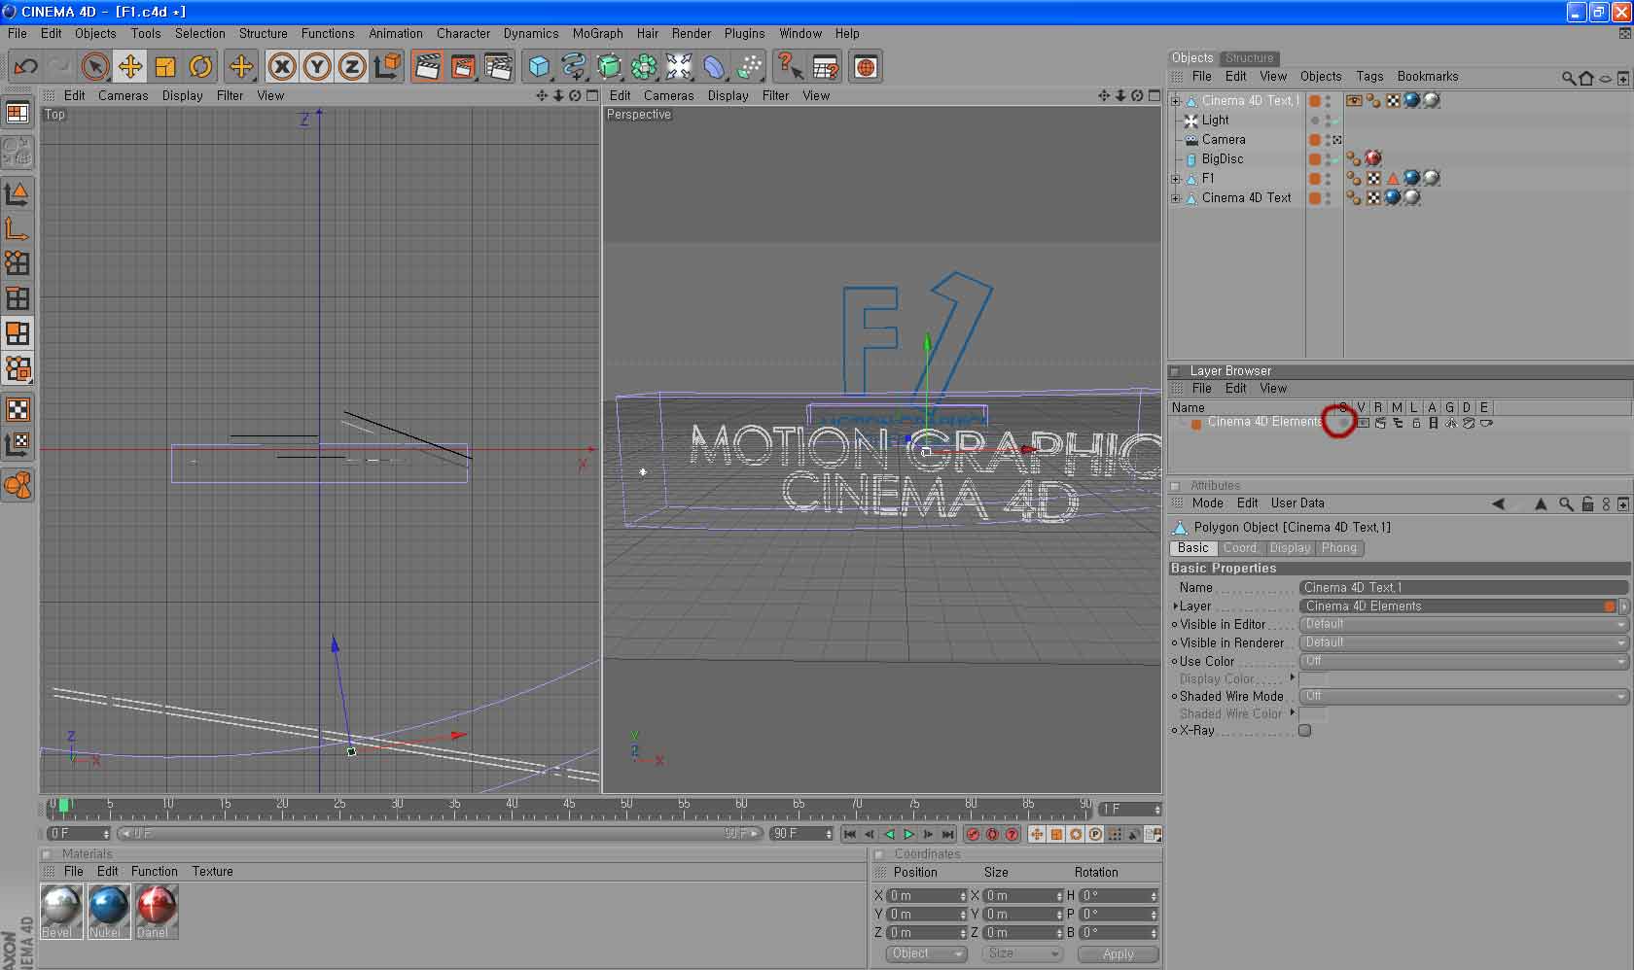
Task: Open Shaded Wire Mode dropdown
Action: tap(1464, 697)
